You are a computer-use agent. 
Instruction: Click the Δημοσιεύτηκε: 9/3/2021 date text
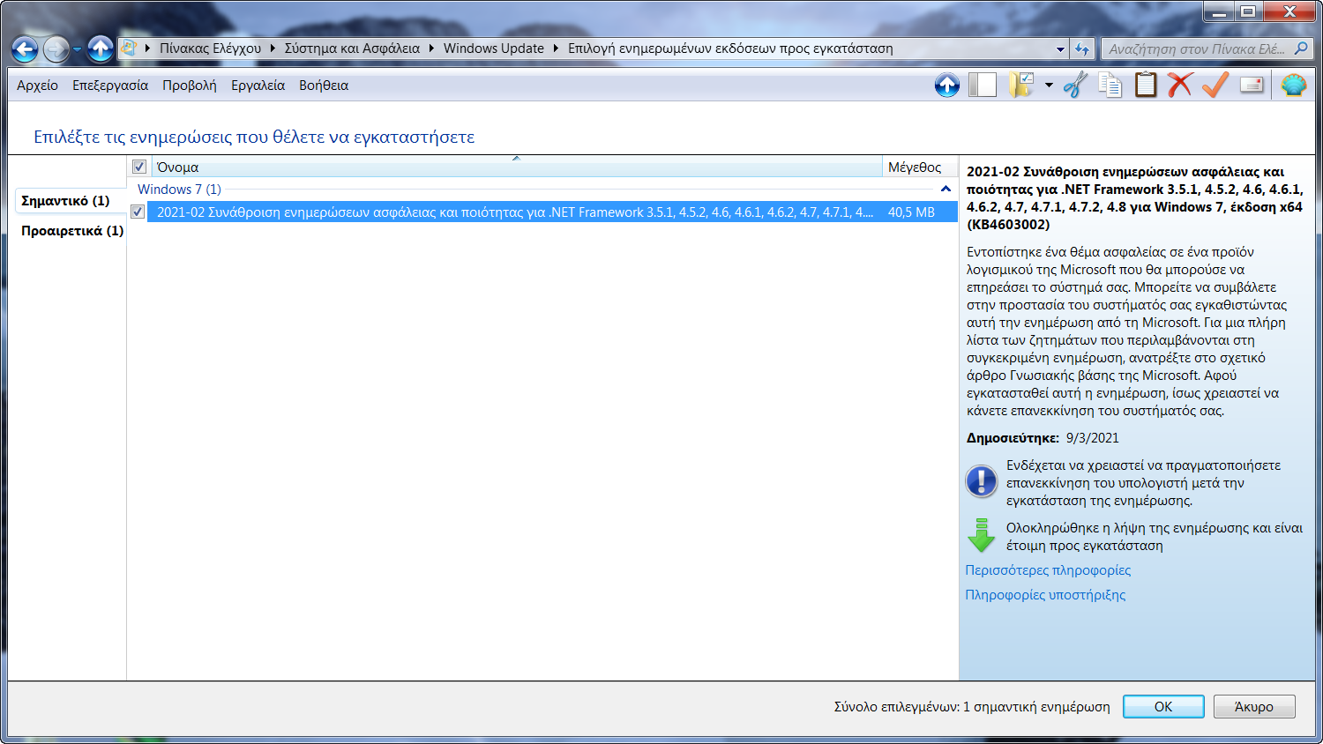(1043, 438)
